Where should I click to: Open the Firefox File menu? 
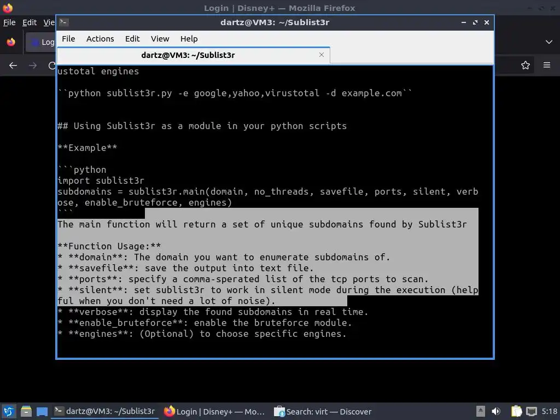point(9,22)
